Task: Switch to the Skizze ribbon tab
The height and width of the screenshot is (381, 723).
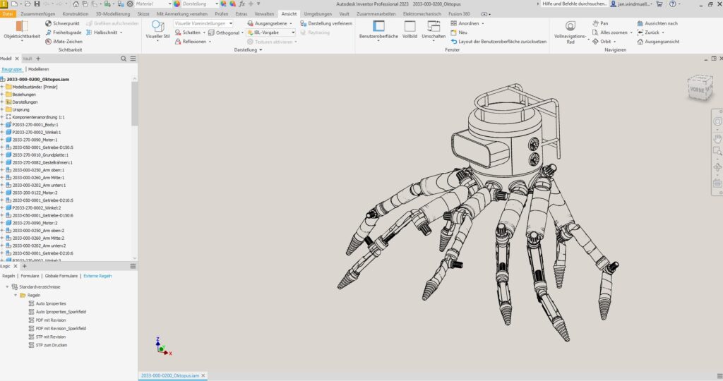Action: click(x=143, y=14)
